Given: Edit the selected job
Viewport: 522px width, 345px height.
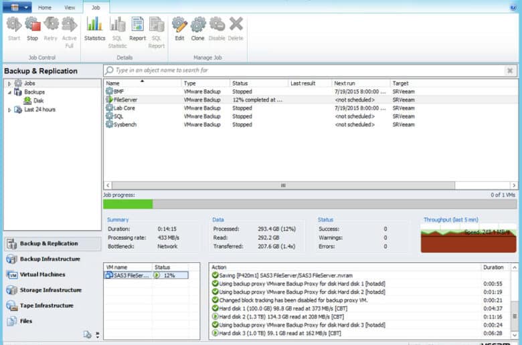Looking at the screenshot, I should click(x=179, y=29).
